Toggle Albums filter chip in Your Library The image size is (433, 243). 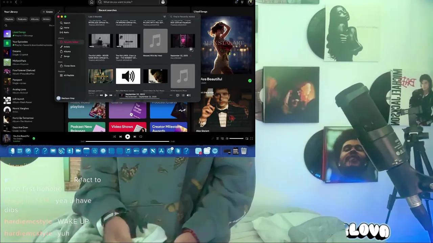35,19
